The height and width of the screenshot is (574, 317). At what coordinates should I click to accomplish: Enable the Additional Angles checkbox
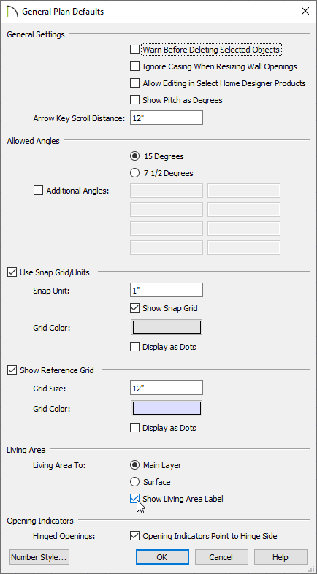point(38,191)
